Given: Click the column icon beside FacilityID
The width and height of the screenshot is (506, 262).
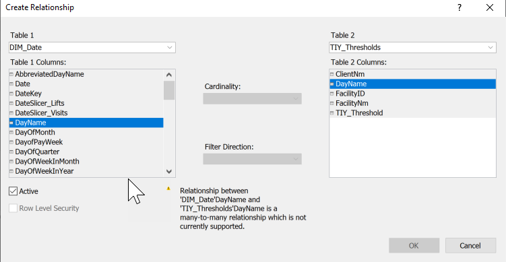Looking at the screenshot, I should click(331, 94).
